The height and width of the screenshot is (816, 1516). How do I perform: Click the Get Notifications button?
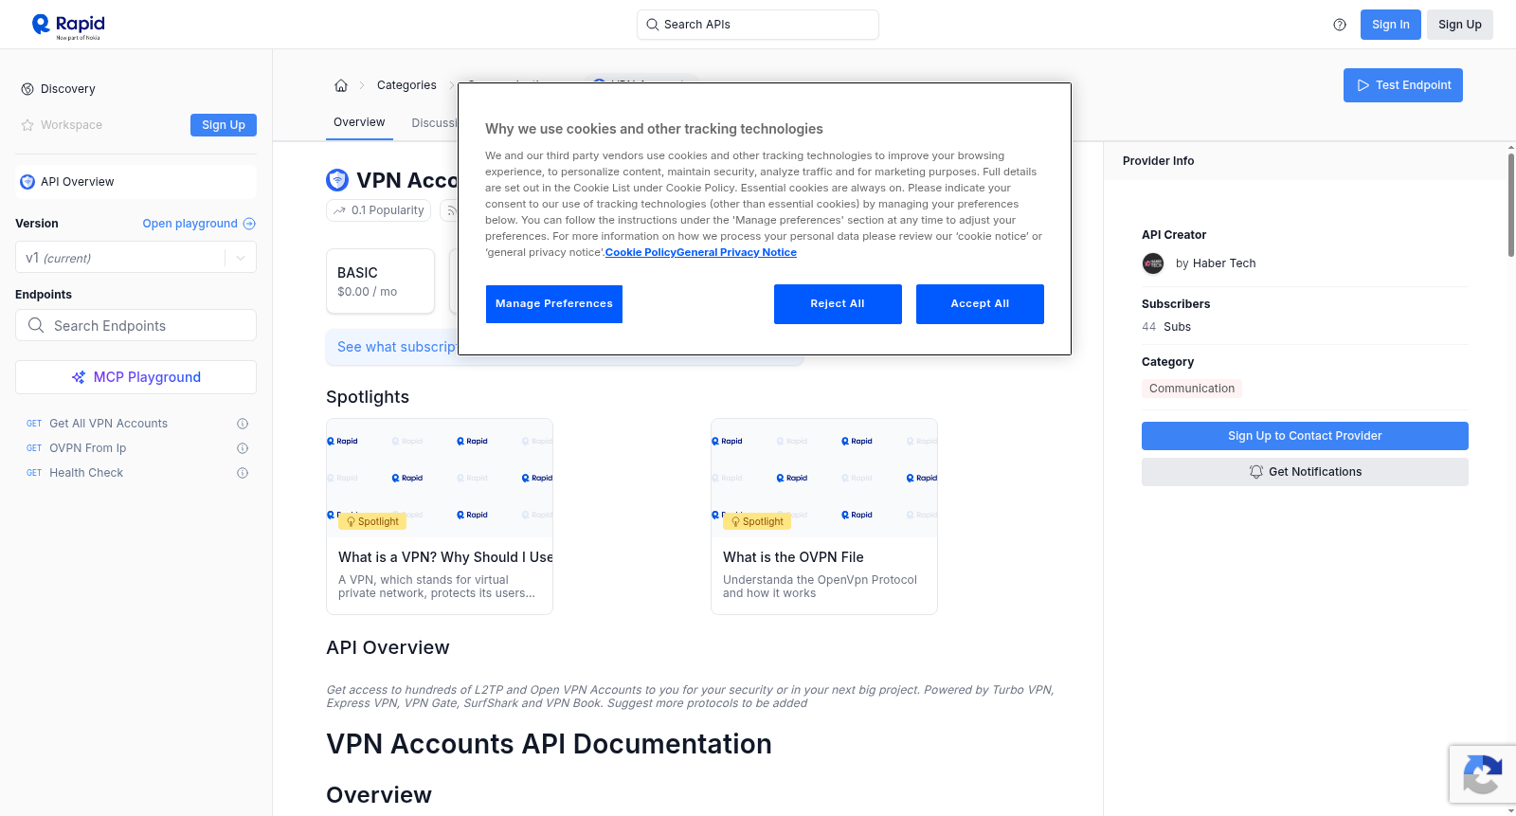(x=1305, y=472)
